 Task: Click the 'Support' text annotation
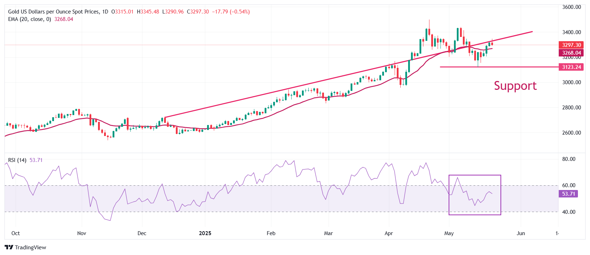coord(515,86)
